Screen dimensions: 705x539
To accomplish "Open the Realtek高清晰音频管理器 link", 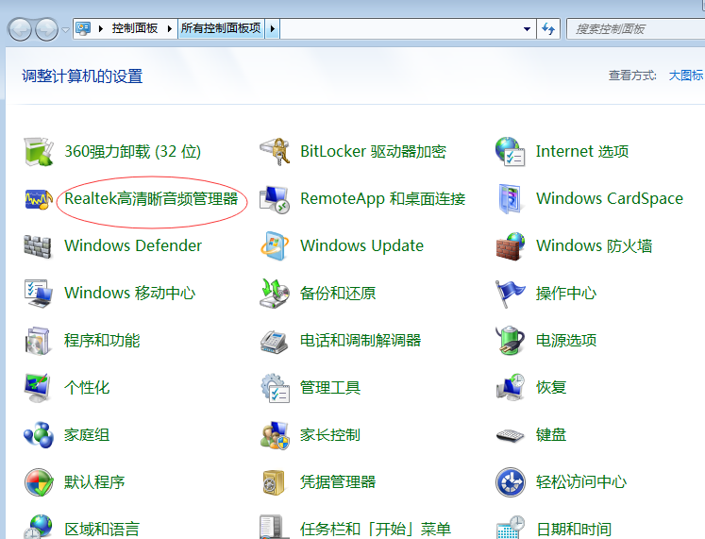I will (151, 198).
